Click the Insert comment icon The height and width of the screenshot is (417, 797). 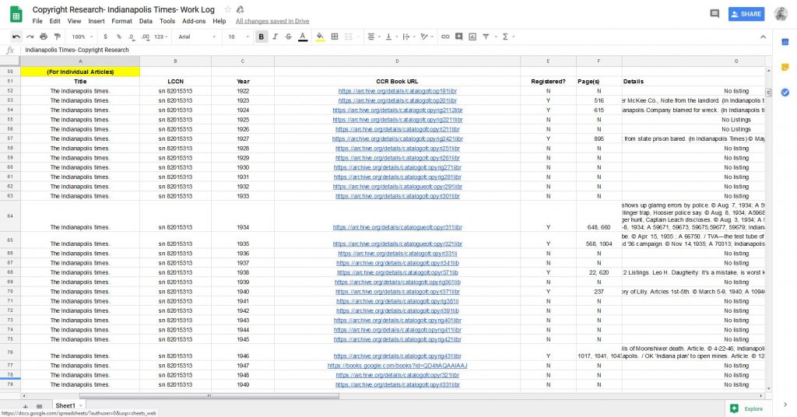[459, 37]
